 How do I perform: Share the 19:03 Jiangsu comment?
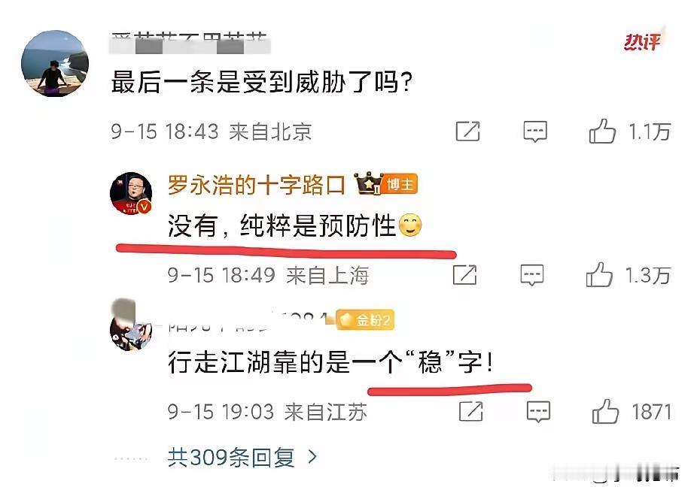click(x=471, y=411)
